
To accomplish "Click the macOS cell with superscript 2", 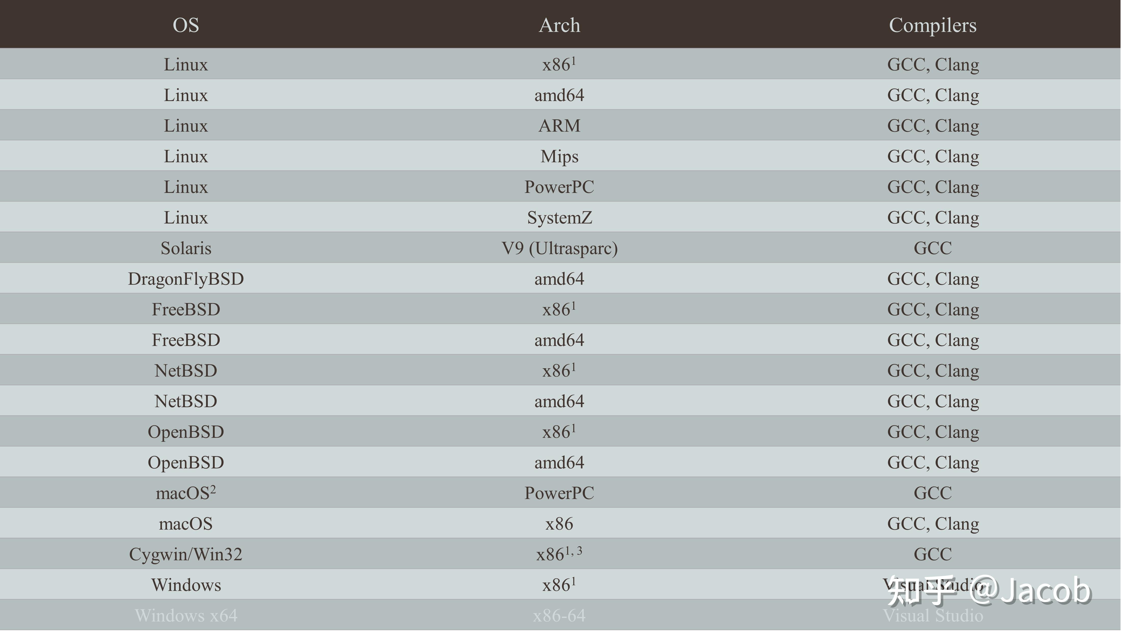I will point(186,493).
